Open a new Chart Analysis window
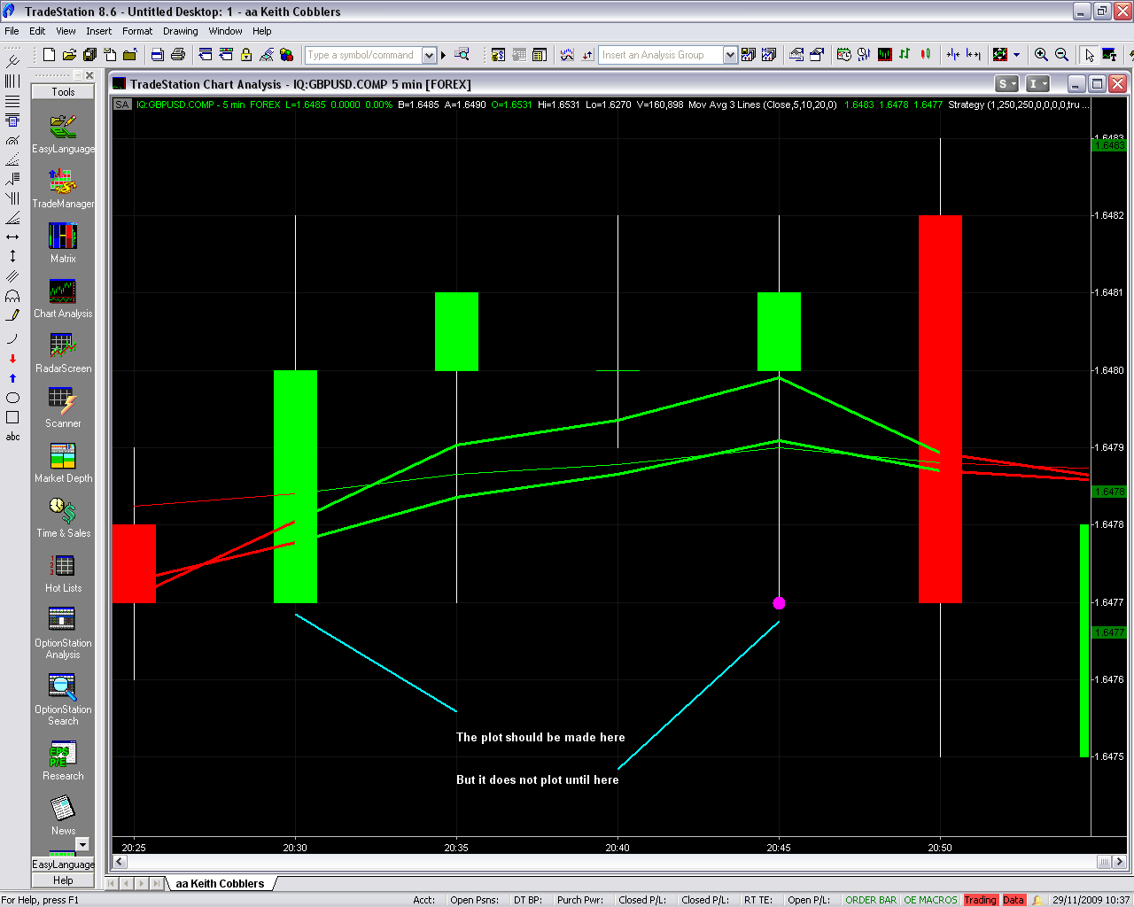Viewport: 1134px width, 907px height. pyautogui.click(x=63, y=298)
